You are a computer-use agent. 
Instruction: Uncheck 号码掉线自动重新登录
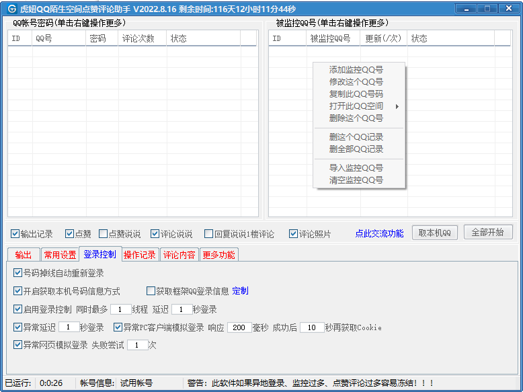coord(17,273)
